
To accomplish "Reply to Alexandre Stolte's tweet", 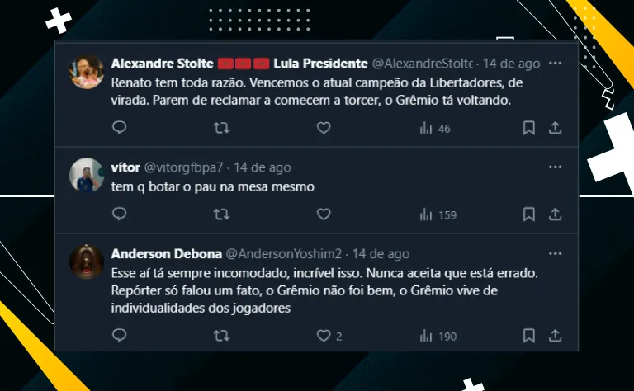I will (119, 128).
